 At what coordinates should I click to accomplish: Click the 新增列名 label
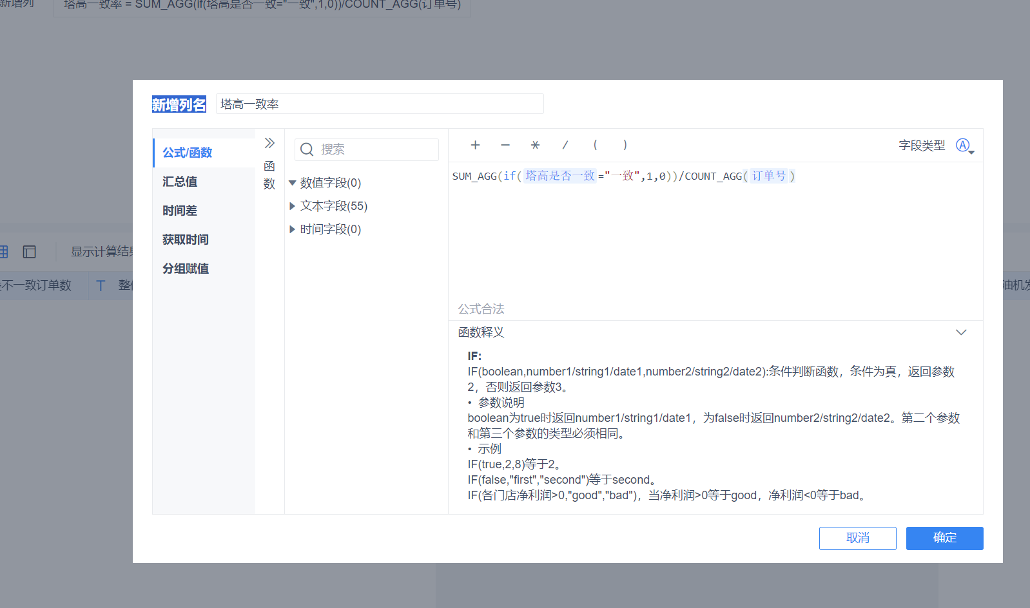179,104
